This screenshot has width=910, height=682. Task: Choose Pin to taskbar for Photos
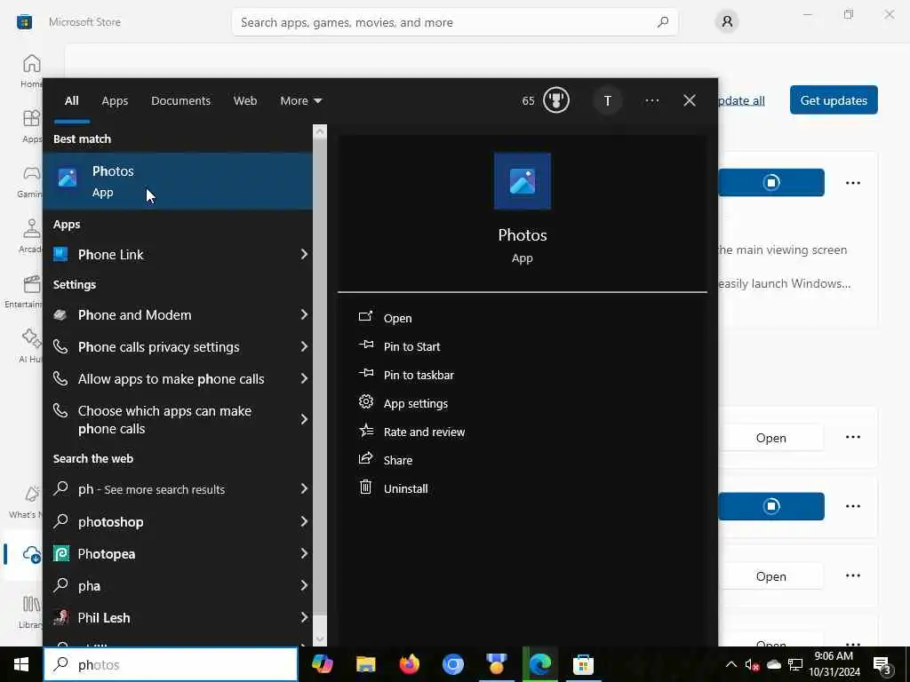(419, 375)
